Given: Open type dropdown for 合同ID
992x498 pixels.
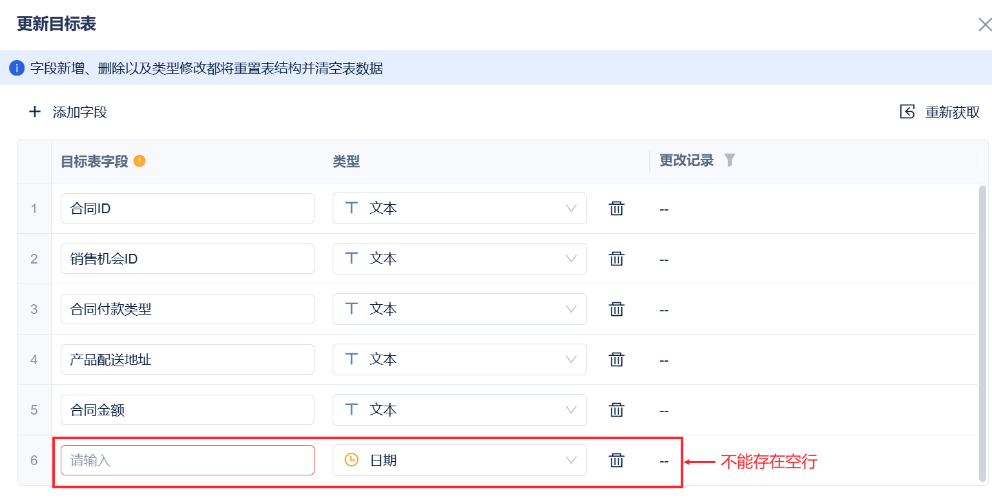Looking at the screenshot, I should 459,209.
